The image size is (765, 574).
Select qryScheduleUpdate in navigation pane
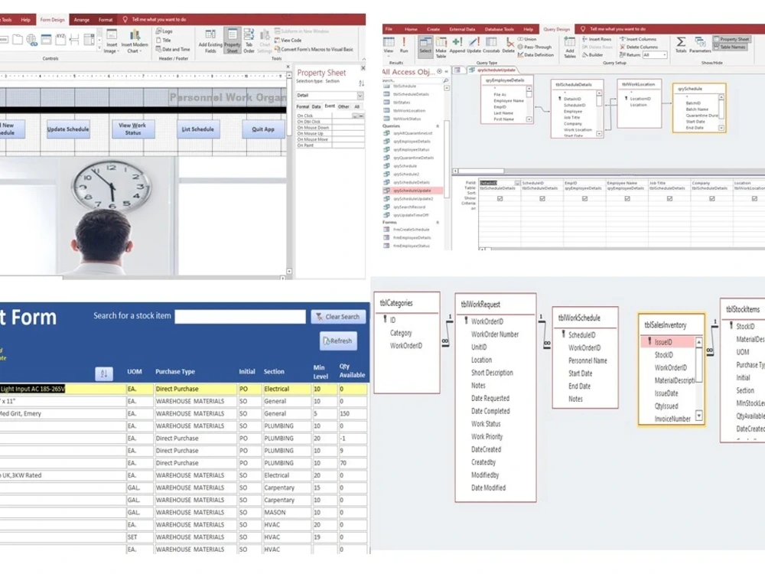pos(413,191)
